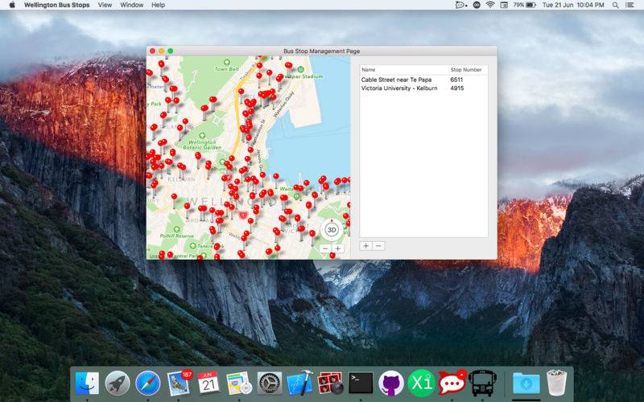Open the bus app icon in Dock
Image resolution: width=644 pixels, height=402 pixels.
tap(481, 382)
